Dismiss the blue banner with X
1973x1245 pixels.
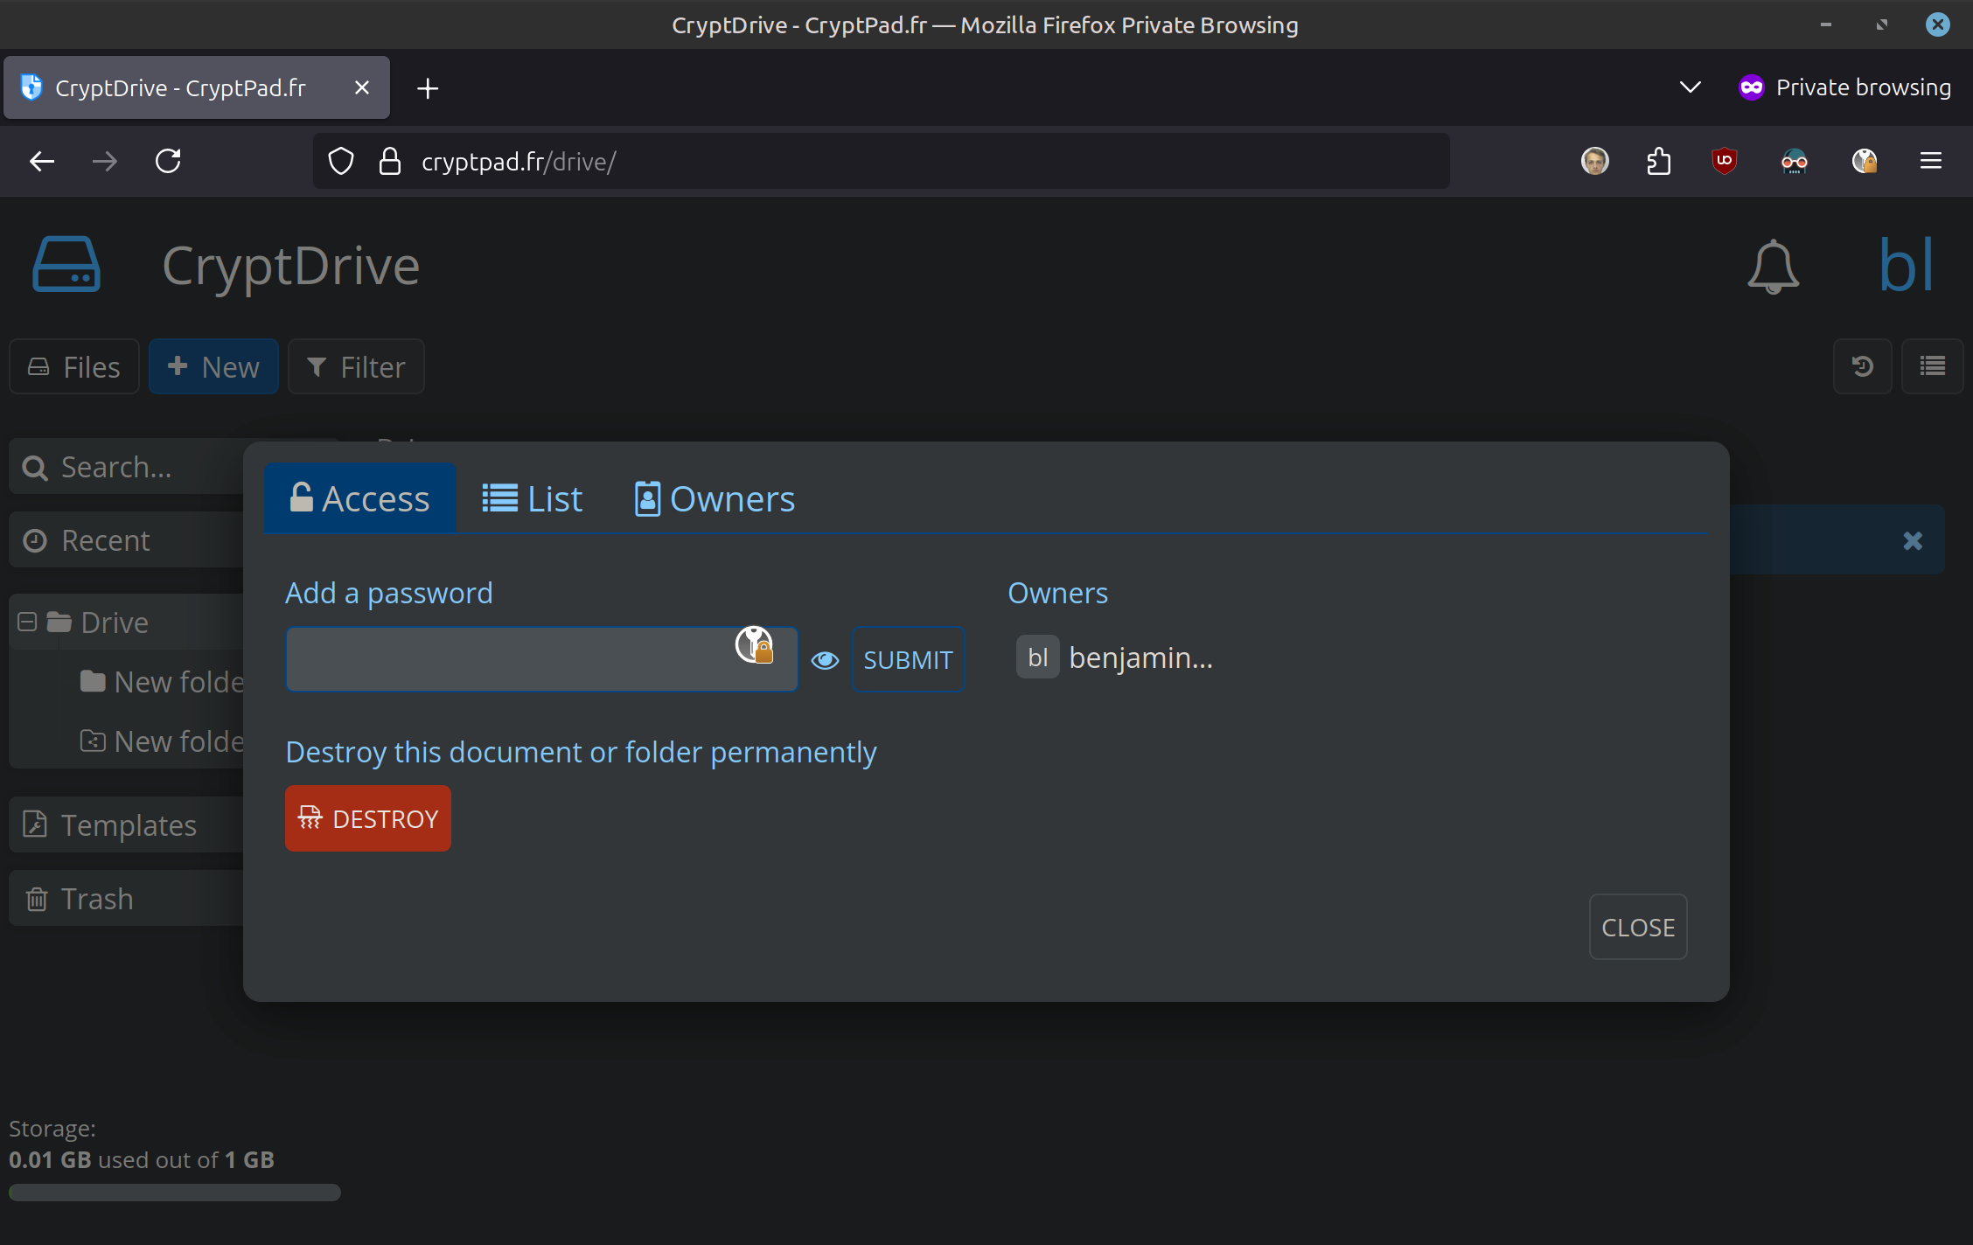(x=1913, y=540)
